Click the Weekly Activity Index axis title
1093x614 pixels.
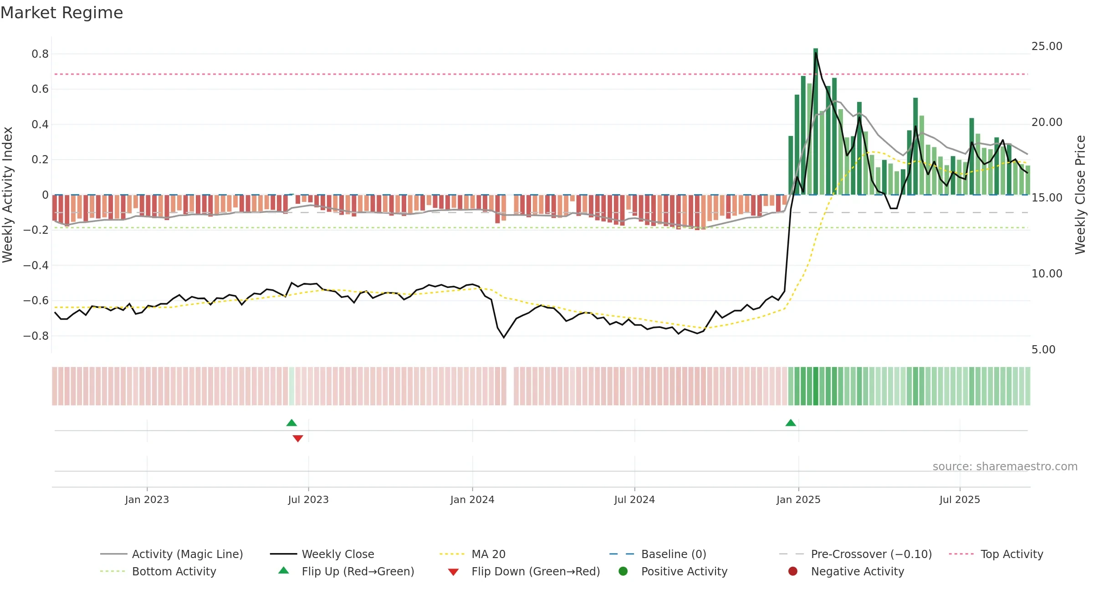(x=8, y=195)
